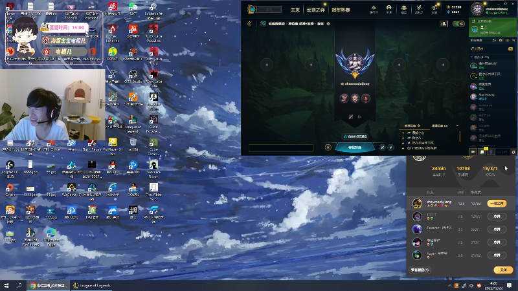Image resolution: width=518 pixels, height=291 pixels.
Task: Click the find match button in the lobby
Action: (x=355, y=147)
